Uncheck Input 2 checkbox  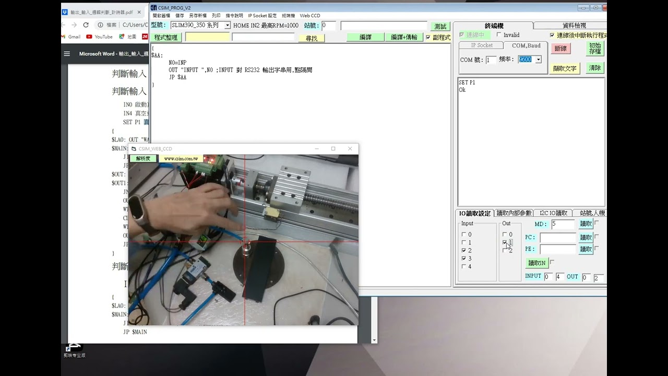tap(463, 251)
